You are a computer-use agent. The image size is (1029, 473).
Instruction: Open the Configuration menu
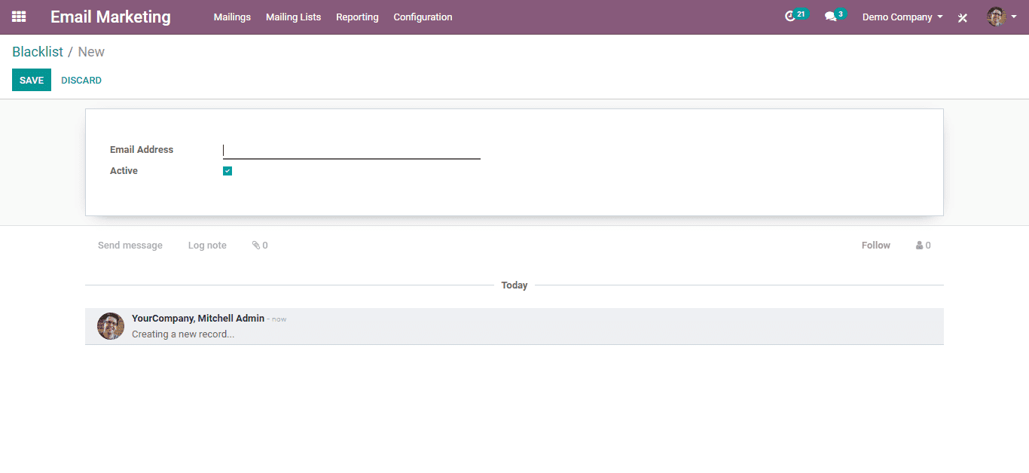[x=423, y=17]
